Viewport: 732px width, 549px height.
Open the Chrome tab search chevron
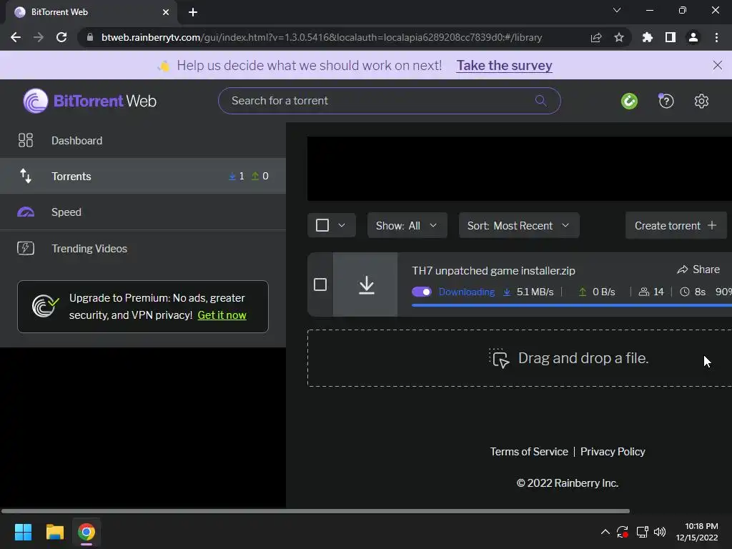pyautogui.click(x=617, y=10)
